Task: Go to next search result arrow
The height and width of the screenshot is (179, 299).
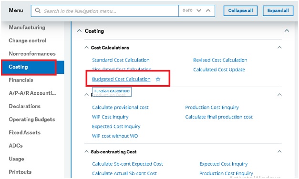Action: tap(199, 10)
